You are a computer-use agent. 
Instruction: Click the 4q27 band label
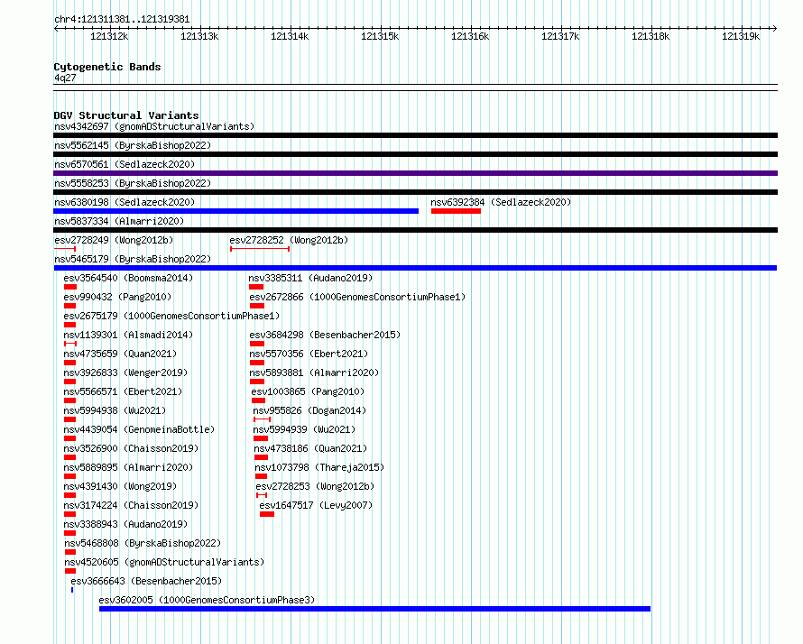(x=65, y=78)
